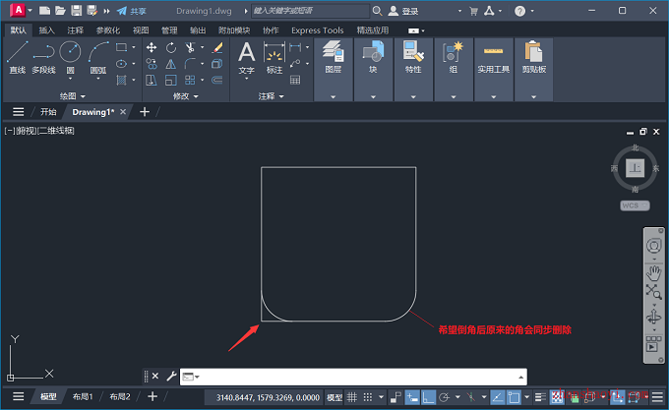The image size is (669, 410).
Task: Switch to the 参数化 ribbon tab
Action: (108, 30)
